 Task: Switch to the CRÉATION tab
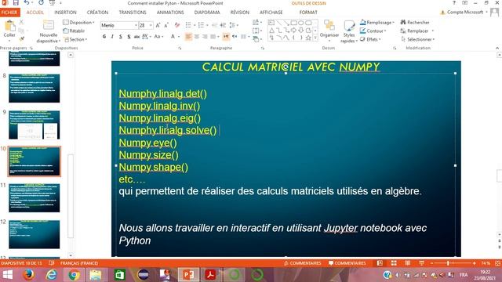pyautogui.click(x=97, y=13)
